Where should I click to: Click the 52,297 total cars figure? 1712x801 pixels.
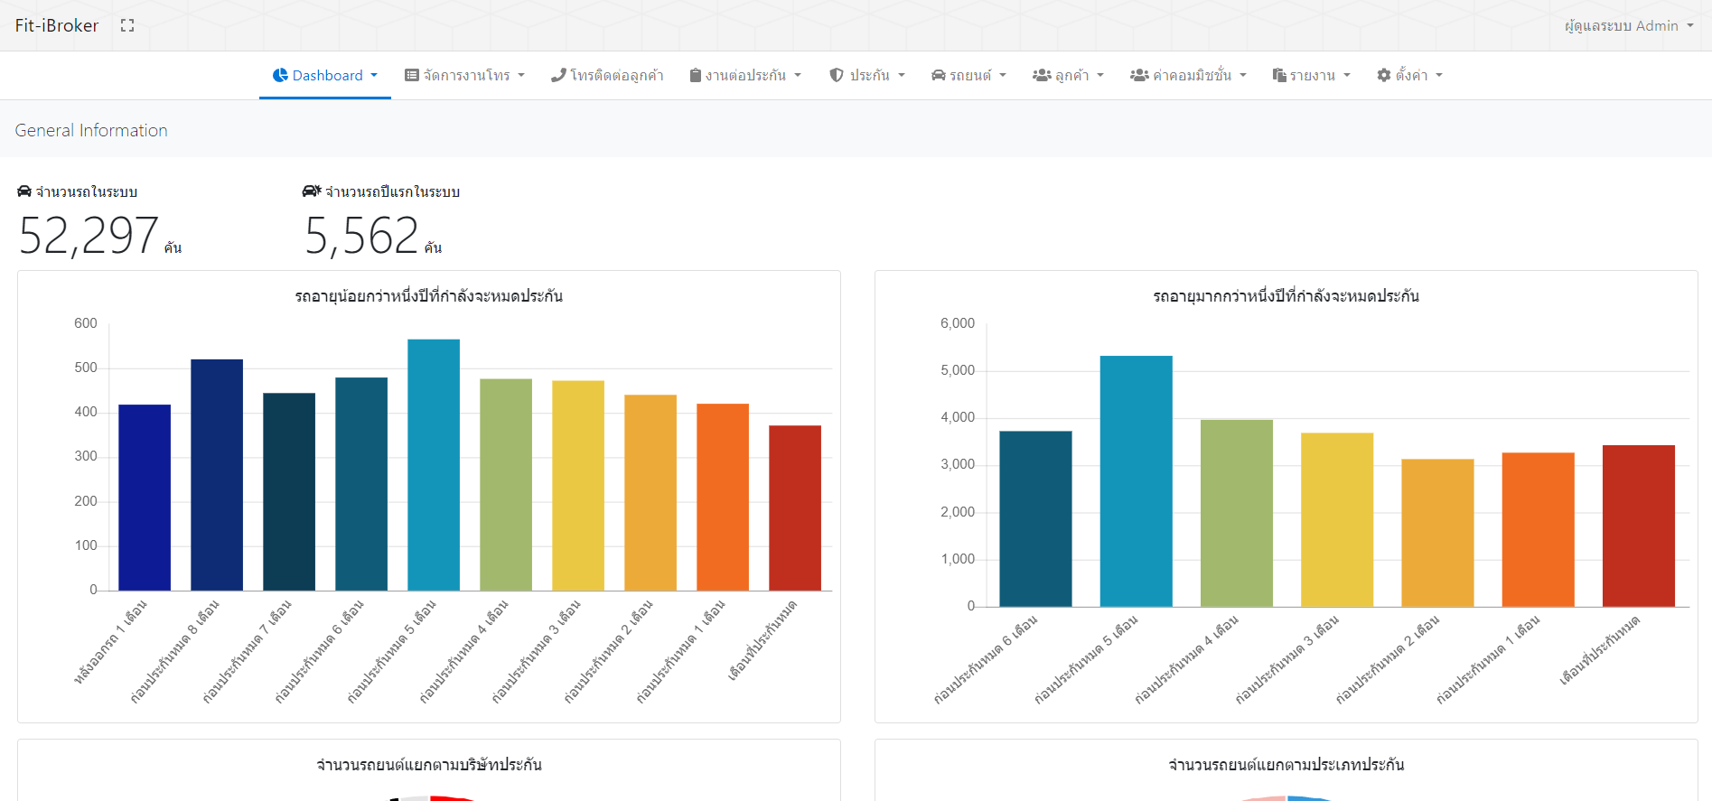coord(89,236)
